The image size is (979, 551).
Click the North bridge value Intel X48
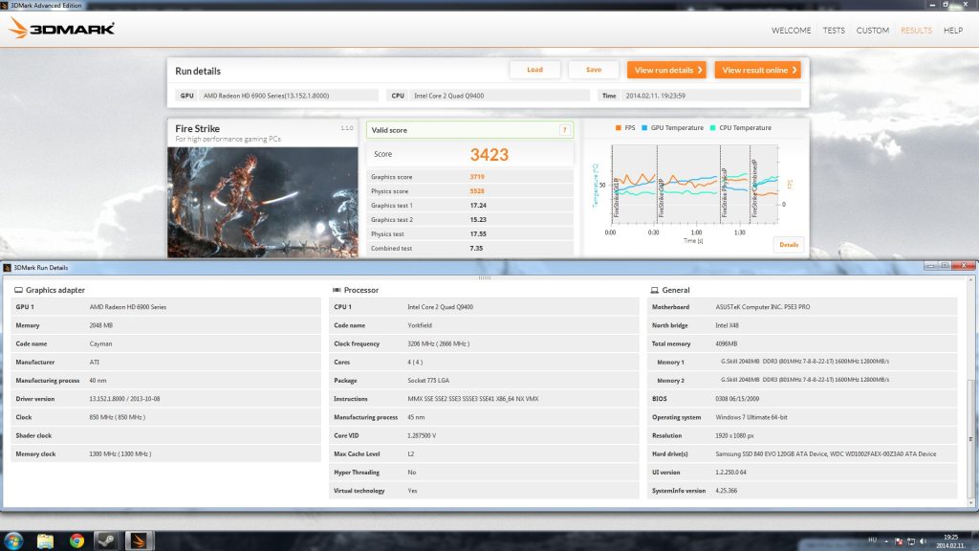pos(728,325)
